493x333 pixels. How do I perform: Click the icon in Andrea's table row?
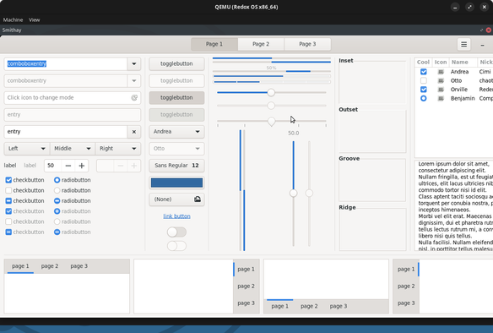click(x=441, y=72)
